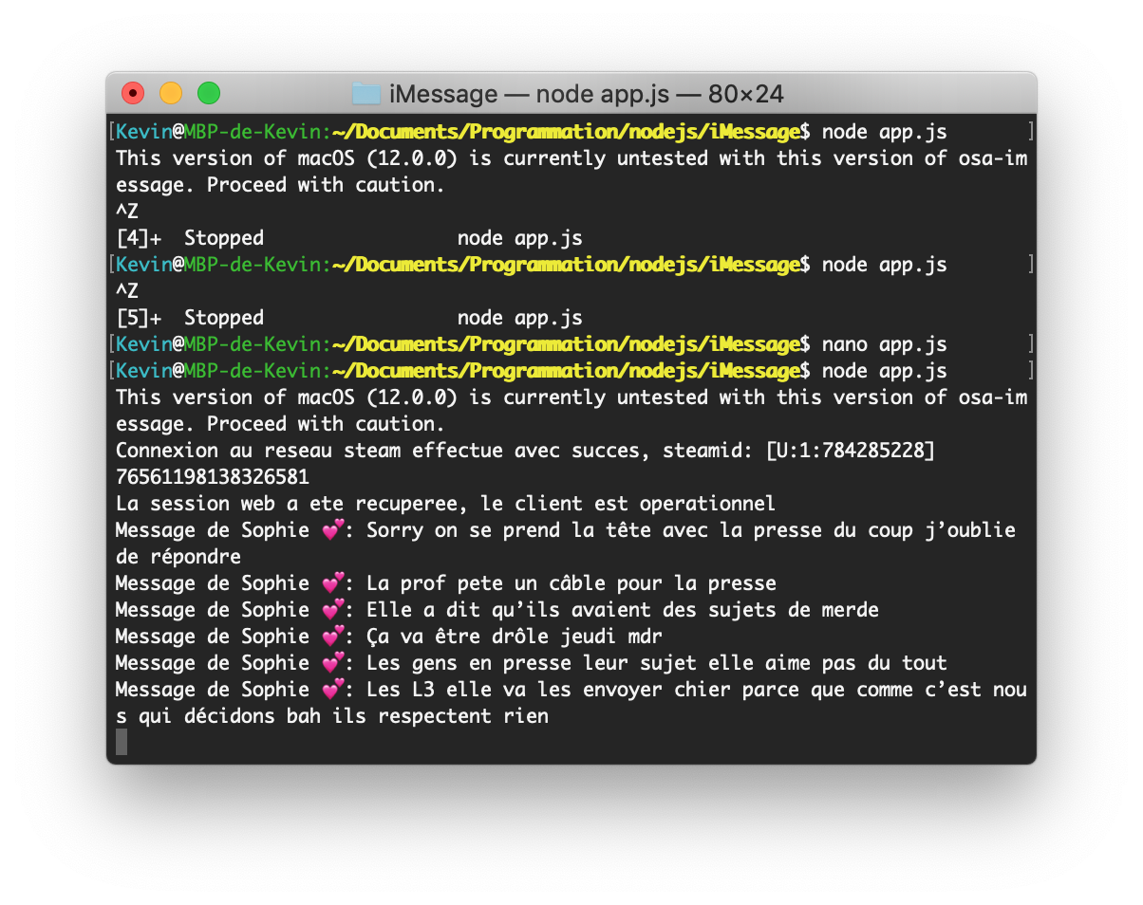Click the steamid "[U:1:784285228]" text
This screenshot has height=905, width=1143.
click(x=851, y=451)
